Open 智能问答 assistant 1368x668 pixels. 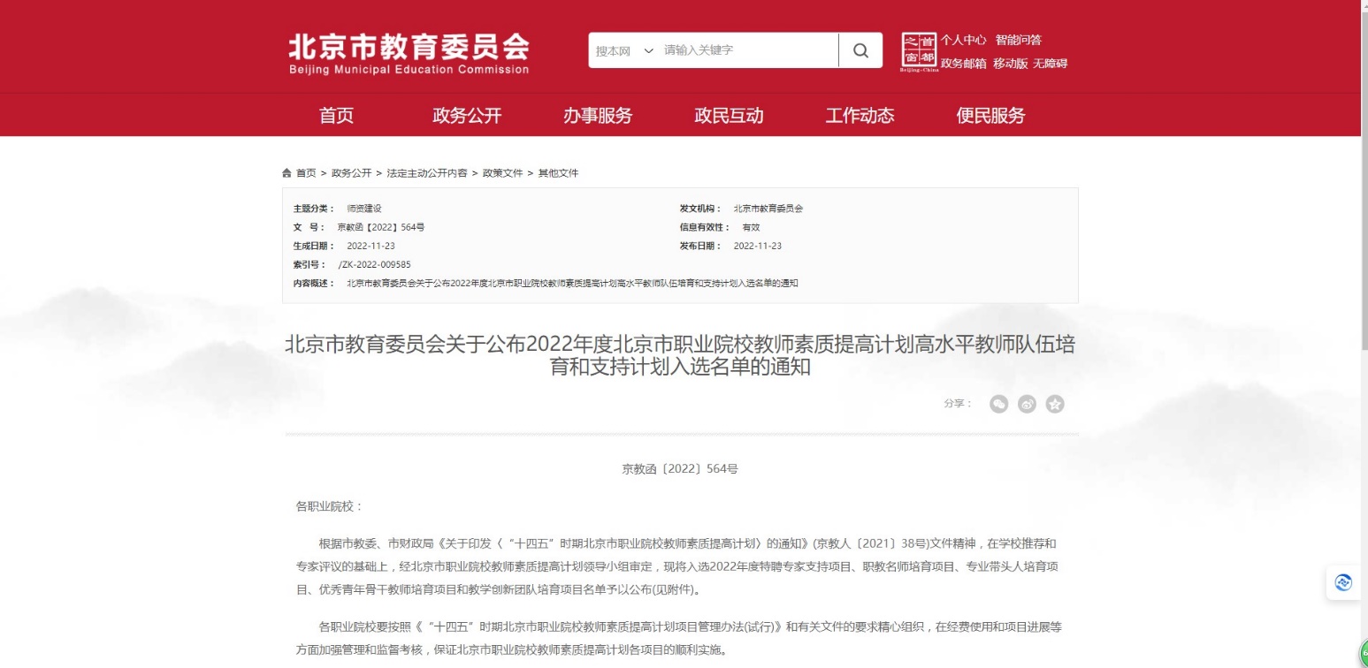1019,40
